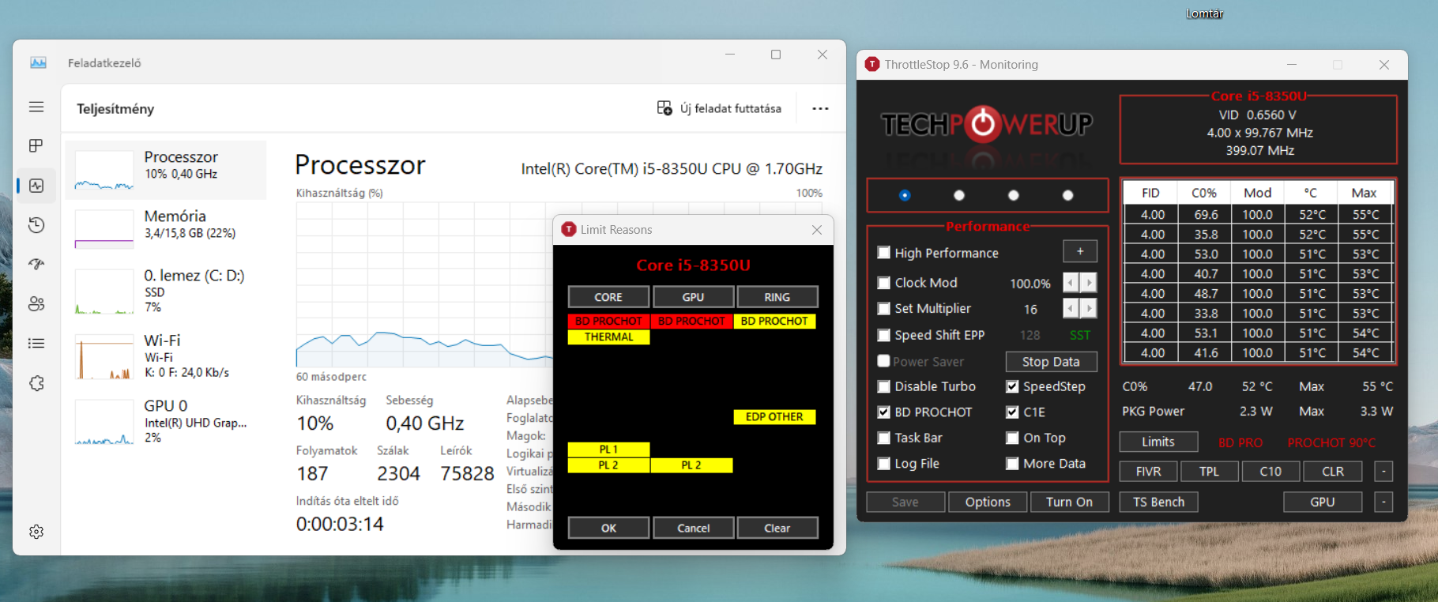Open the three-dot more options menu in Task Manager
Image resolution: width=1438 pixels, height=602 pixels.
820,108
